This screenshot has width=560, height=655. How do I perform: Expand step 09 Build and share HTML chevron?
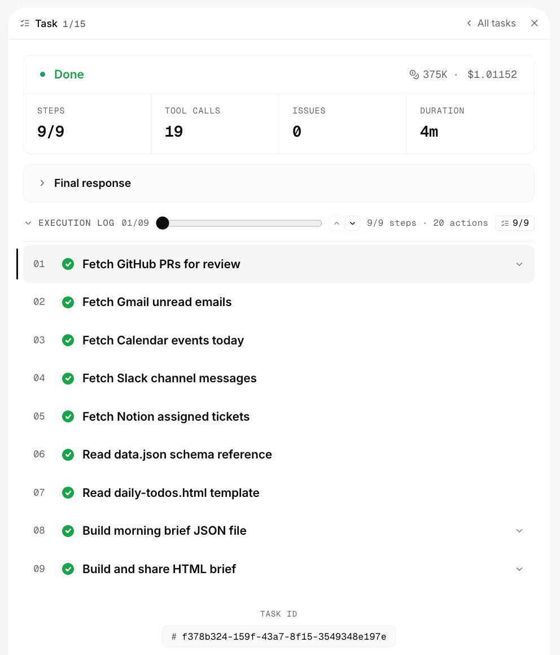pos(519,569)
